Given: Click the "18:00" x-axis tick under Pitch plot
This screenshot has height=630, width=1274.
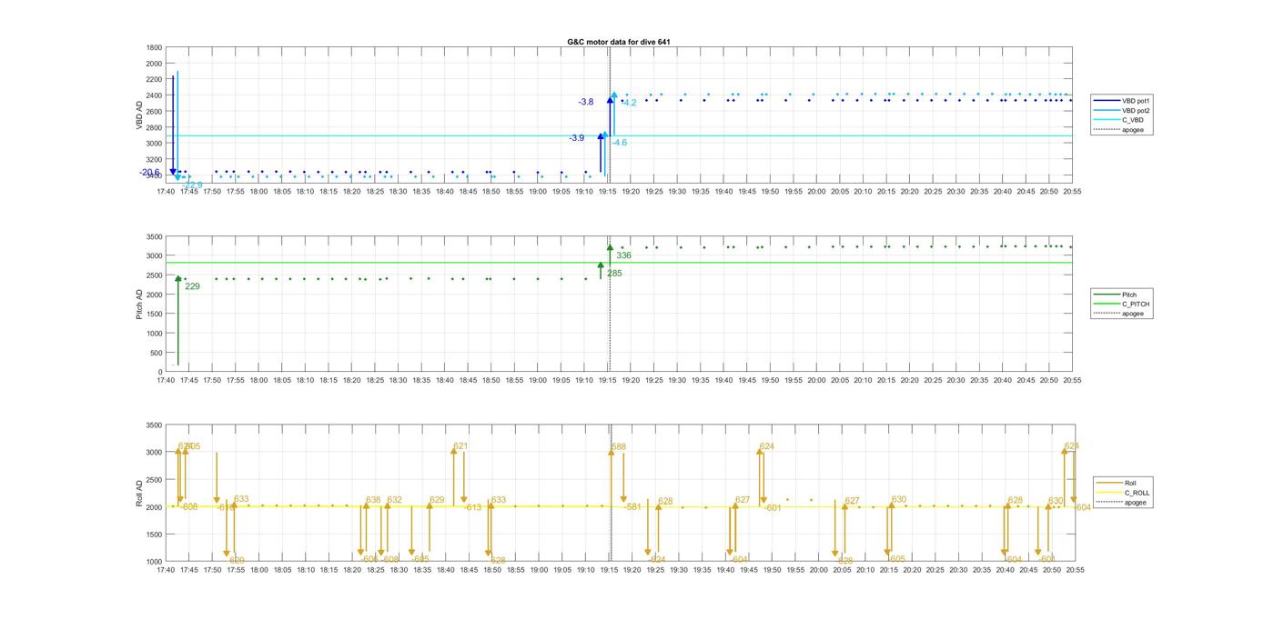Looking at the screenshot, I should pyautogui.click(x=258, y=381).
